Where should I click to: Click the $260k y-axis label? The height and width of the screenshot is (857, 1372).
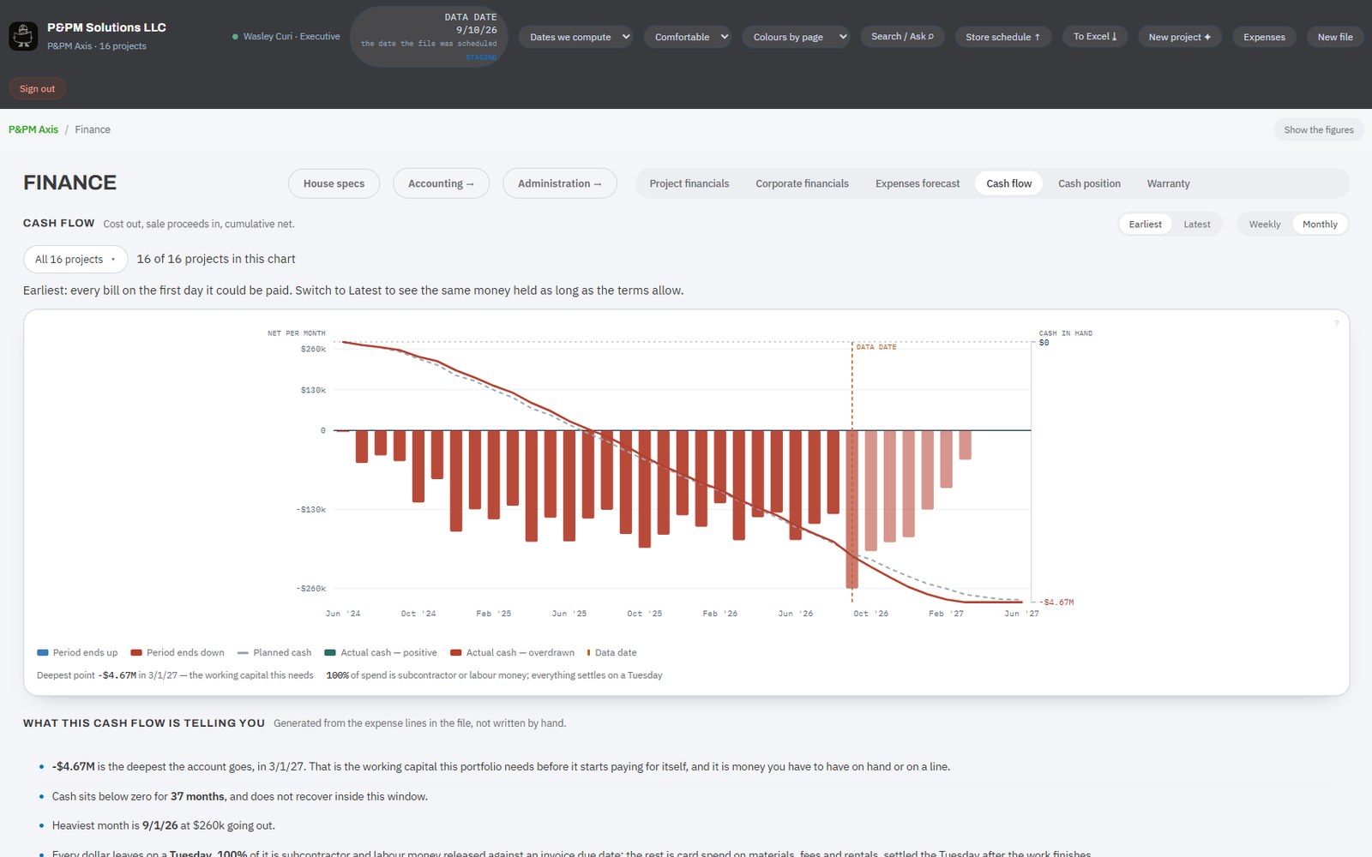pyautogui.click(x=313, y=350)
